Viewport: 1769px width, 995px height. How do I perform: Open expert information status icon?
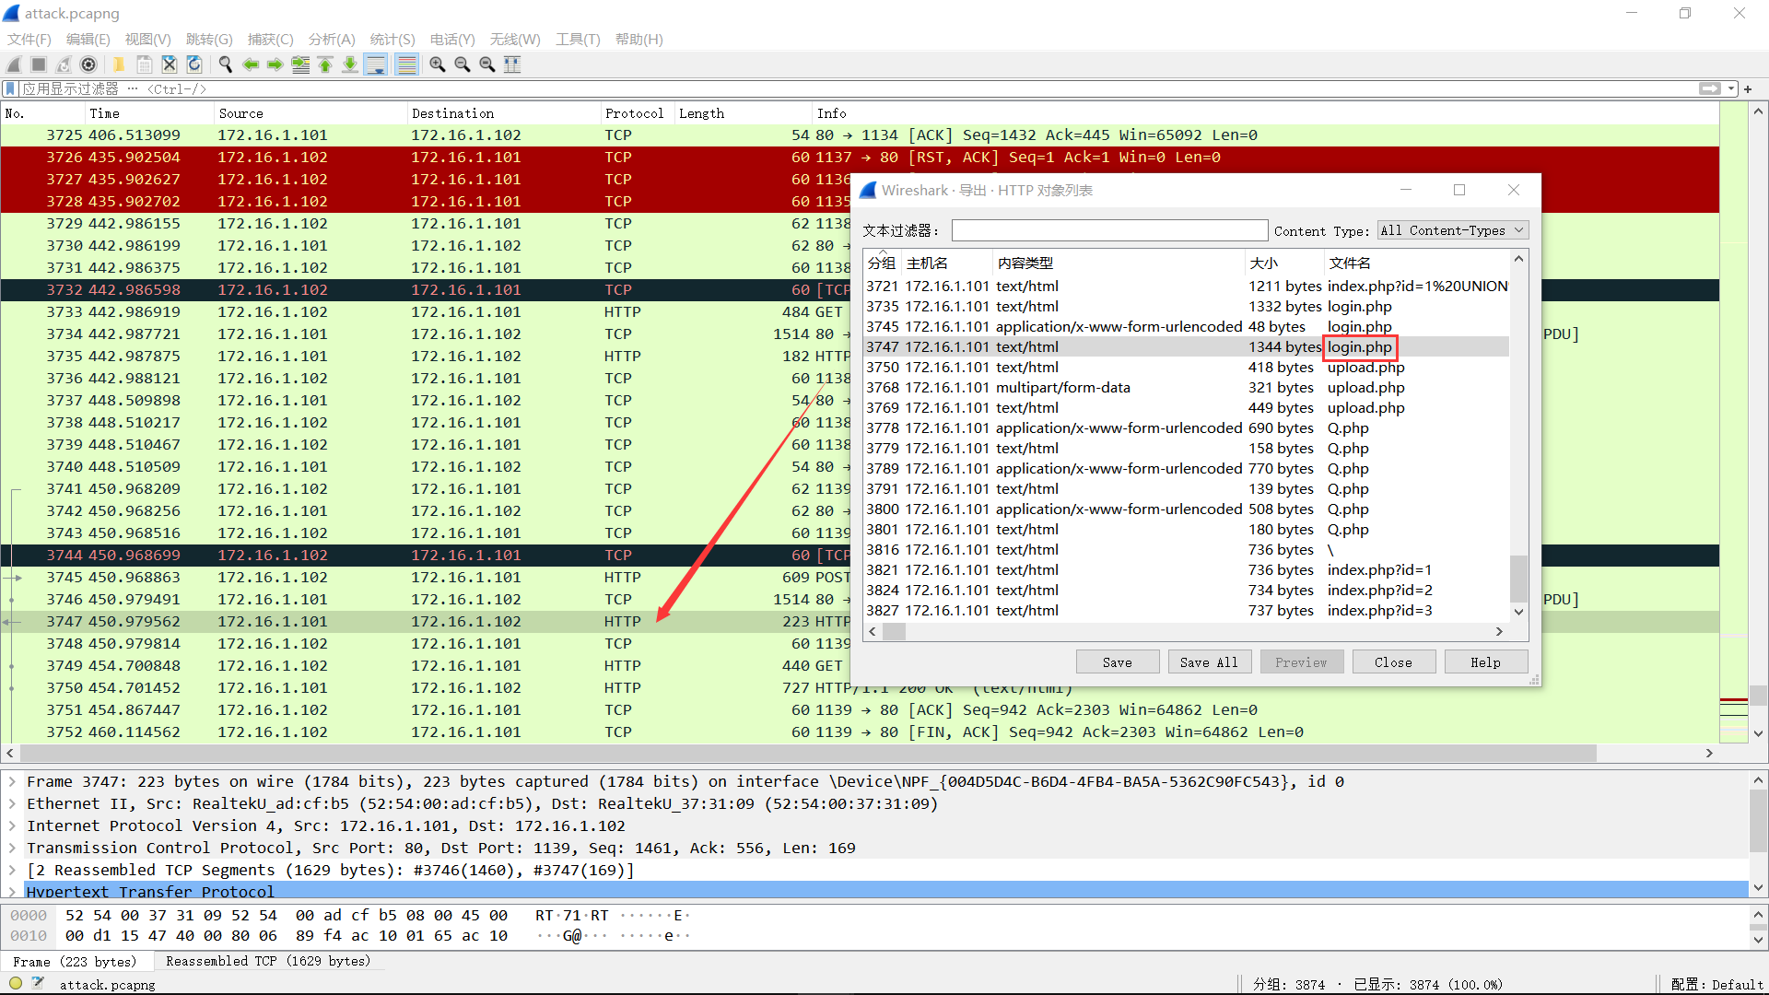tap(16, 984)
